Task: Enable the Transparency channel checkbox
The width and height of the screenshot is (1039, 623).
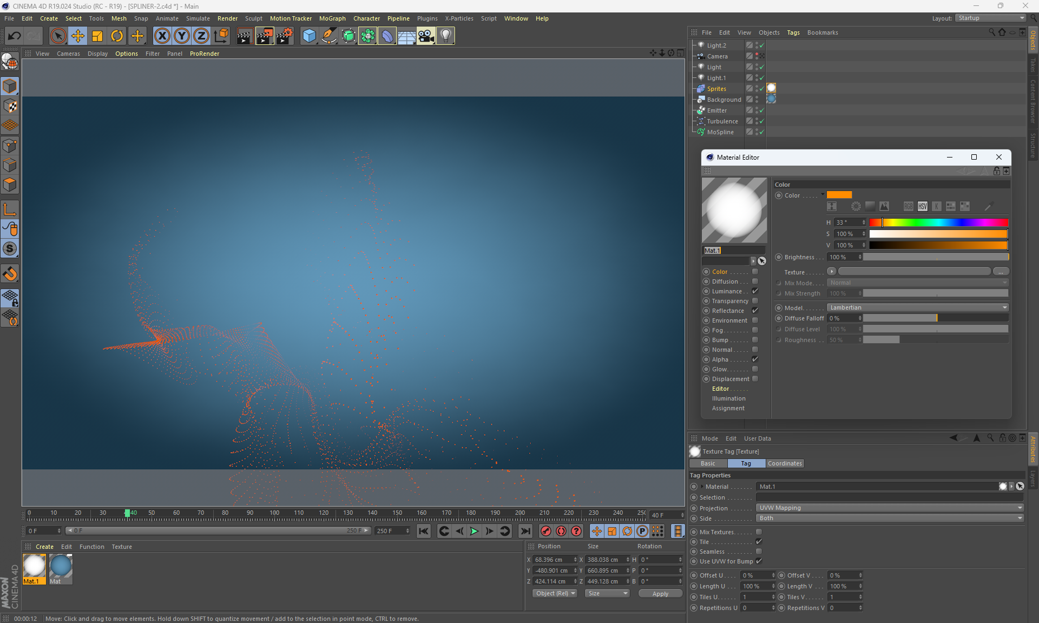Action: (x=755, y=301)
